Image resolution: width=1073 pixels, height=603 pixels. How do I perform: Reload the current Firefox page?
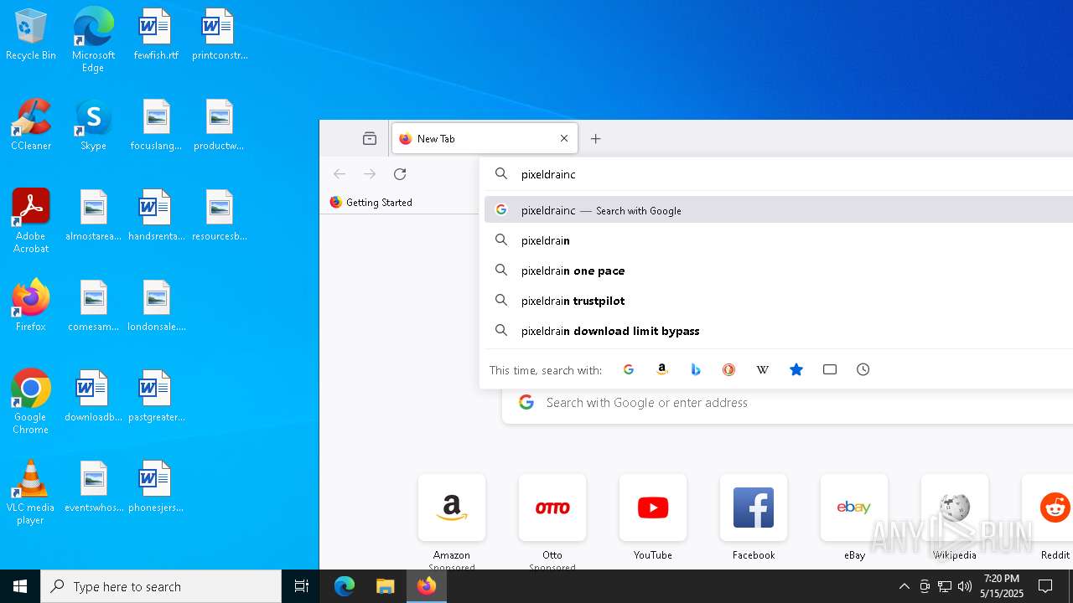400,174
